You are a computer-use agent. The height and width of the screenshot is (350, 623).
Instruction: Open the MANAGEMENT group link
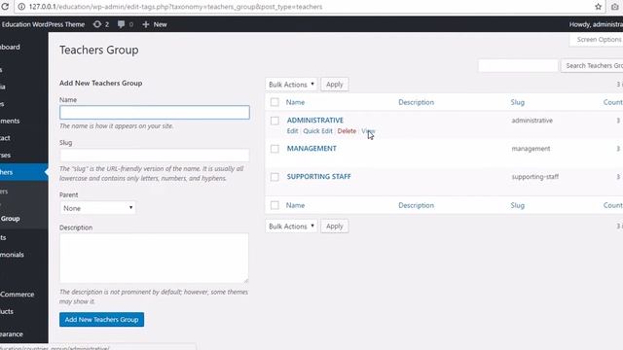point(311,148)
